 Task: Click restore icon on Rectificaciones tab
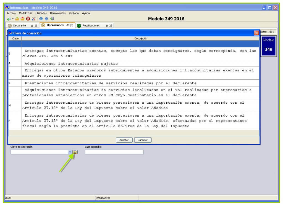pyautogui.click(x=107, y=26)
